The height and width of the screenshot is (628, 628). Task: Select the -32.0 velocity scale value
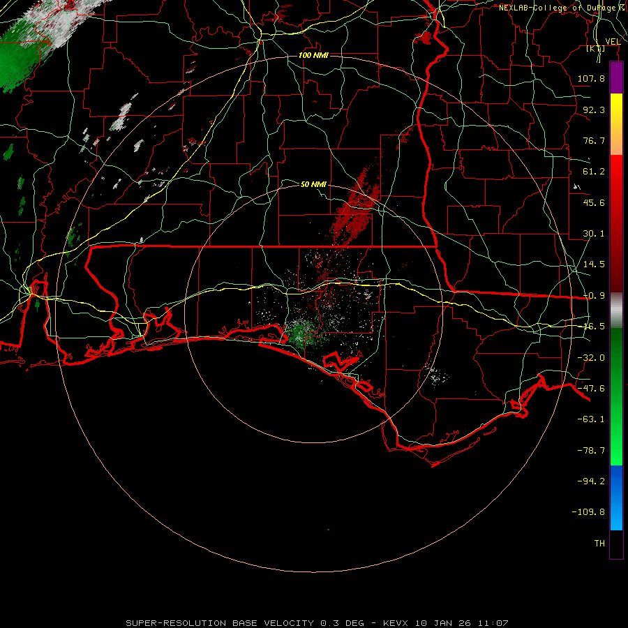pos(591,357)
